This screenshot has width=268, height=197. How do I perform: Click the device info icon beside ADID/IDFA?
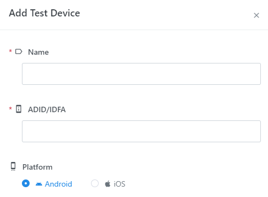click(19, 109)
